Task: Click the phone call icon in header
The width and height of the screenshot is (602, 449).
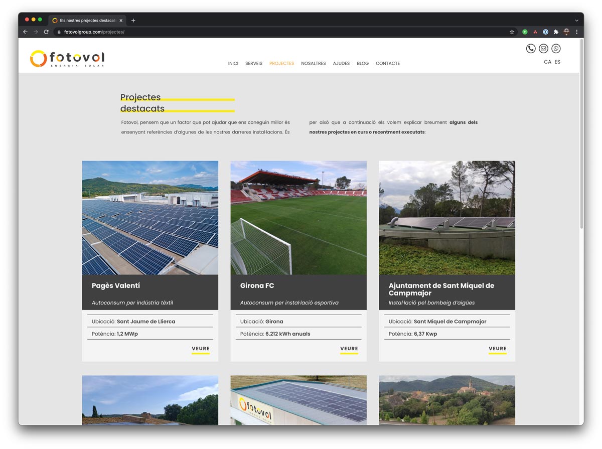Action: 531,49
